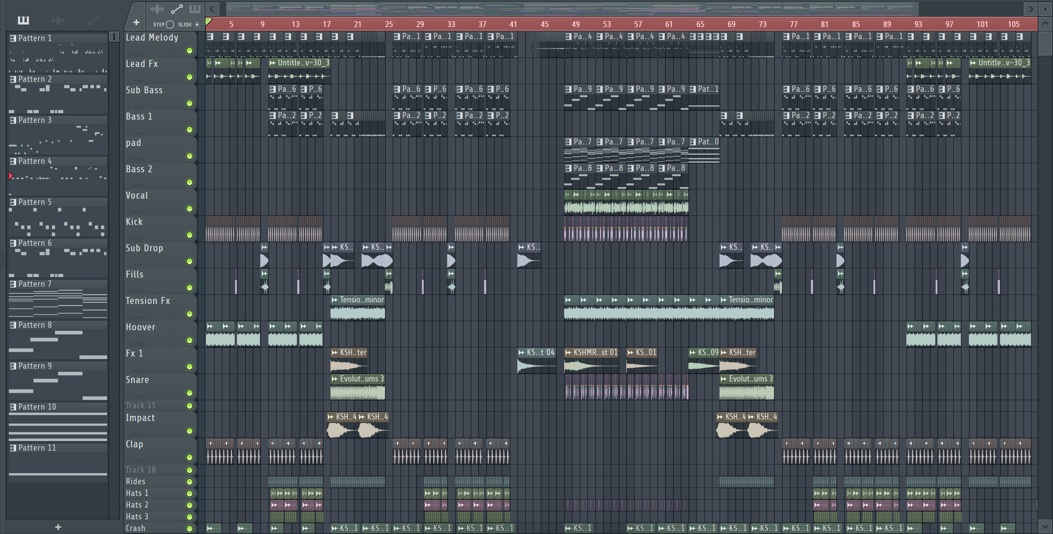Click vertical scroll up arrow button
1053x534 pixels.
1045,24
